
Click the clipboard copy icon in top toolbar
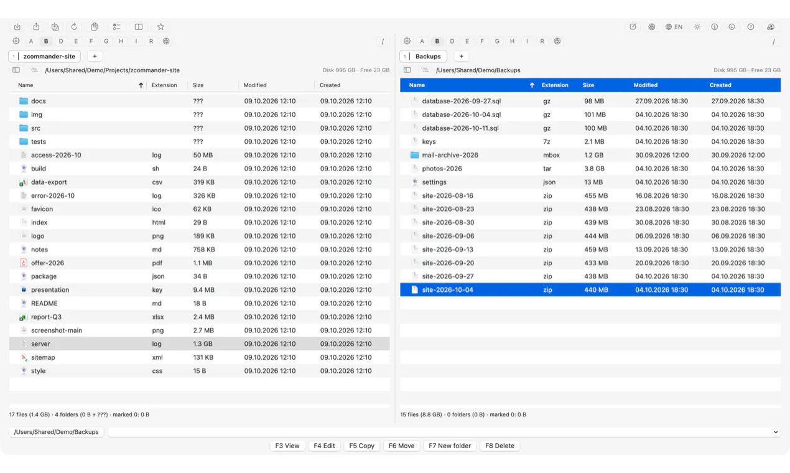click(95, 27)
